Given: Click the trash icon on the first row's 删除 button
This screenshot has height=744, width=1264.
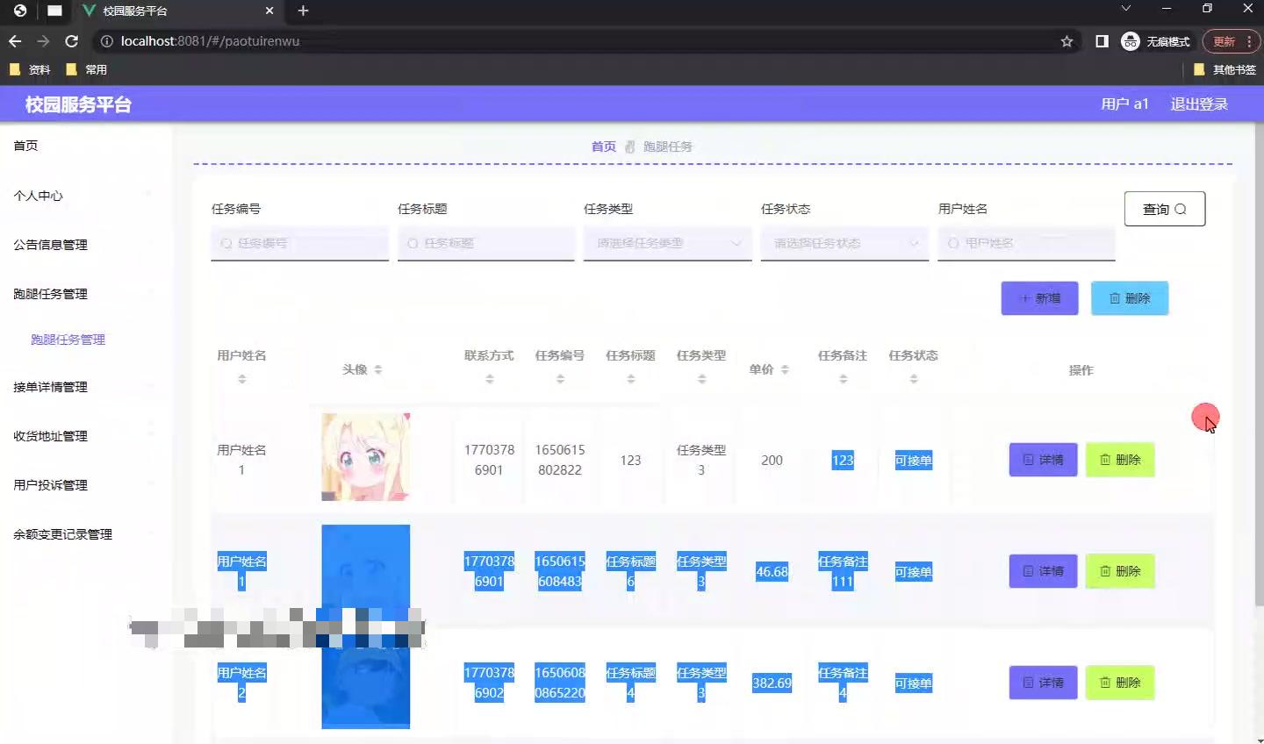Looking at the screenshot, I should pyautogui.click(x=1104, y=460).
